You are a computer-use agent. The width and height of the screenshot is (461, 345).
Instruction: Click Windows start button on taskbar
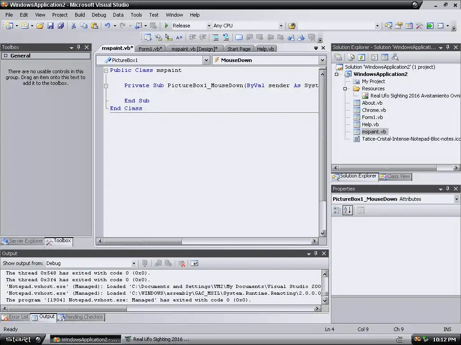[x=23, y=340]
